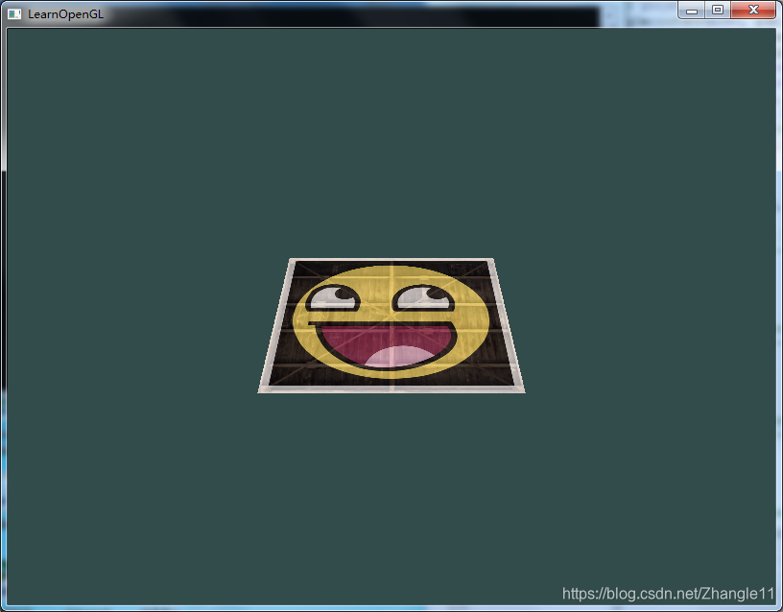Minimize the LearnOpenGL window
This screenshot has width=783, height=612.
(691, 10)
